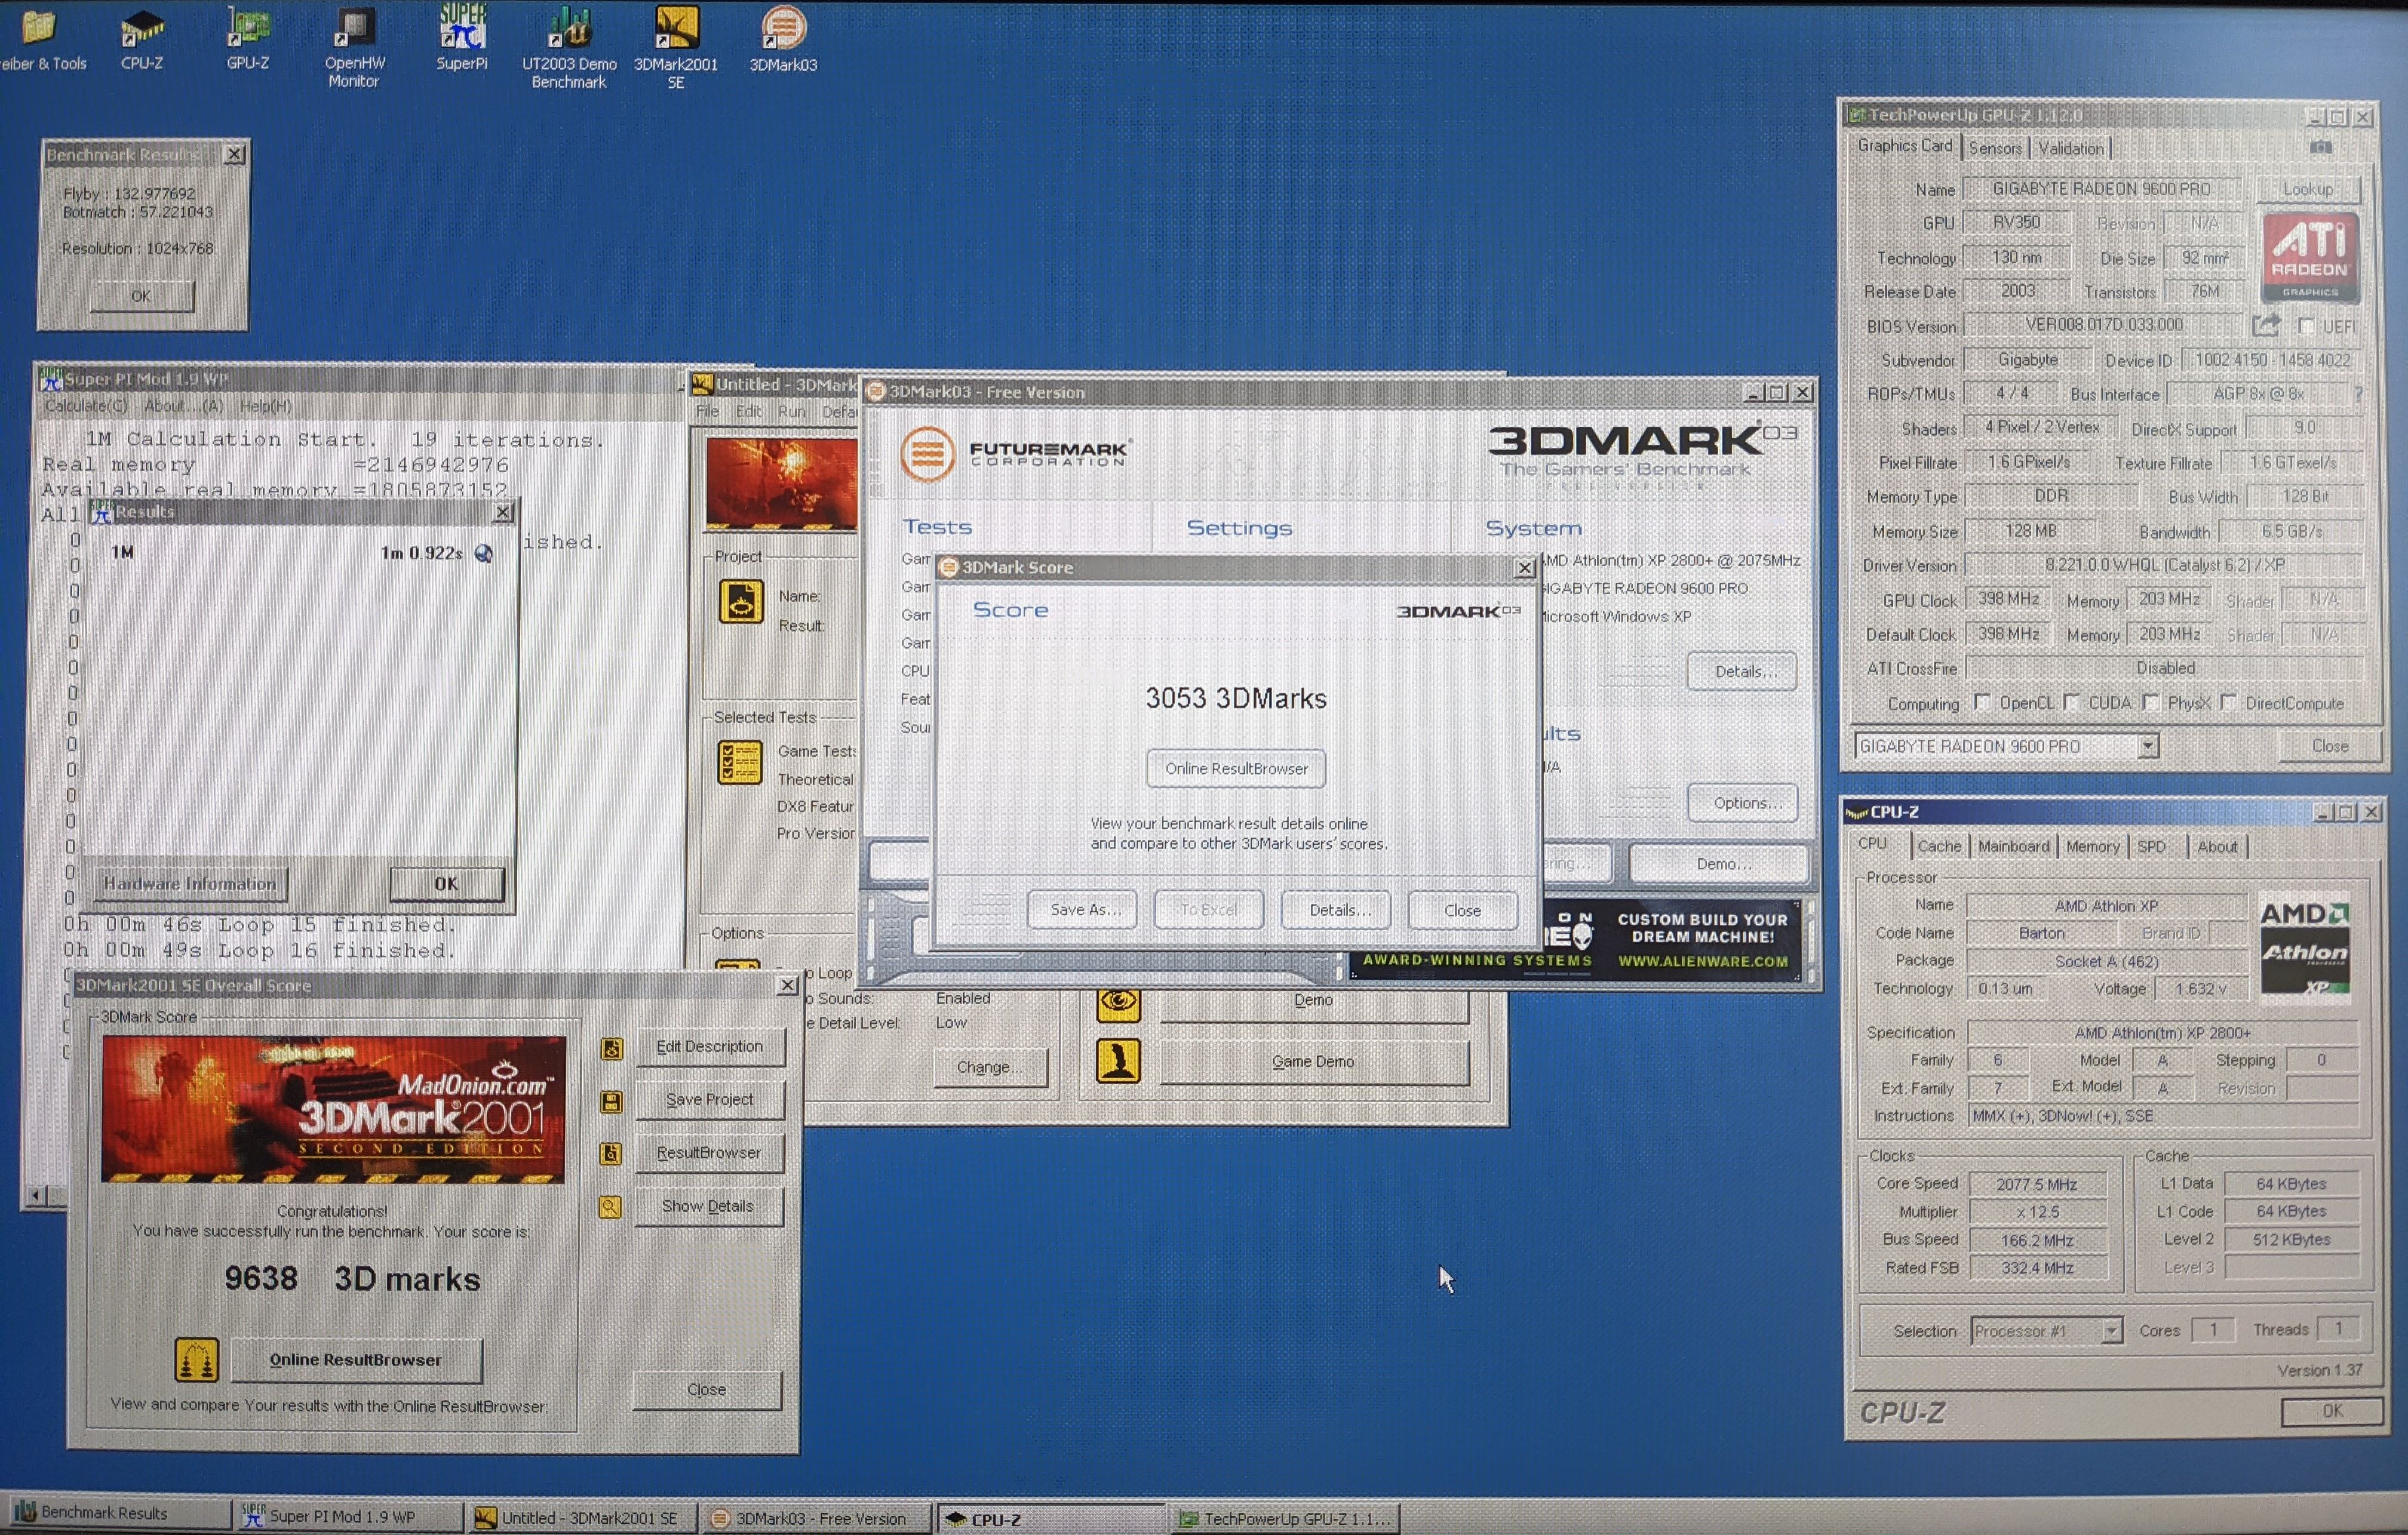Click the icon beside Edit Description

611,1048
